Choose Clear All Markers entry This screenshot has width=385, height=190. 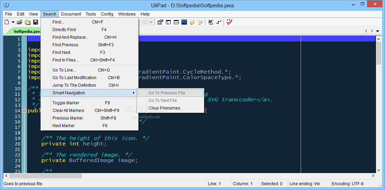coord(90,111)
